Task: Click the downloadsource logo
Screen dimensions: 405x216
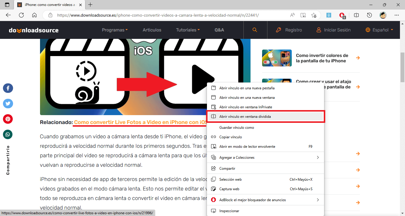Action: click(x=34, y=30)
